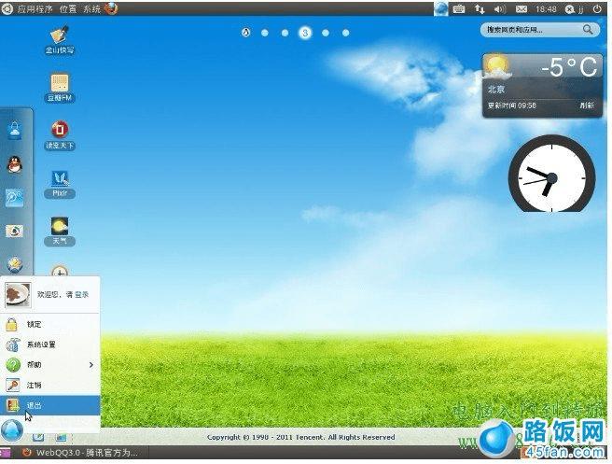Open 系统设置 from the start menu
The image size is (612, 464).
point(50,344)
